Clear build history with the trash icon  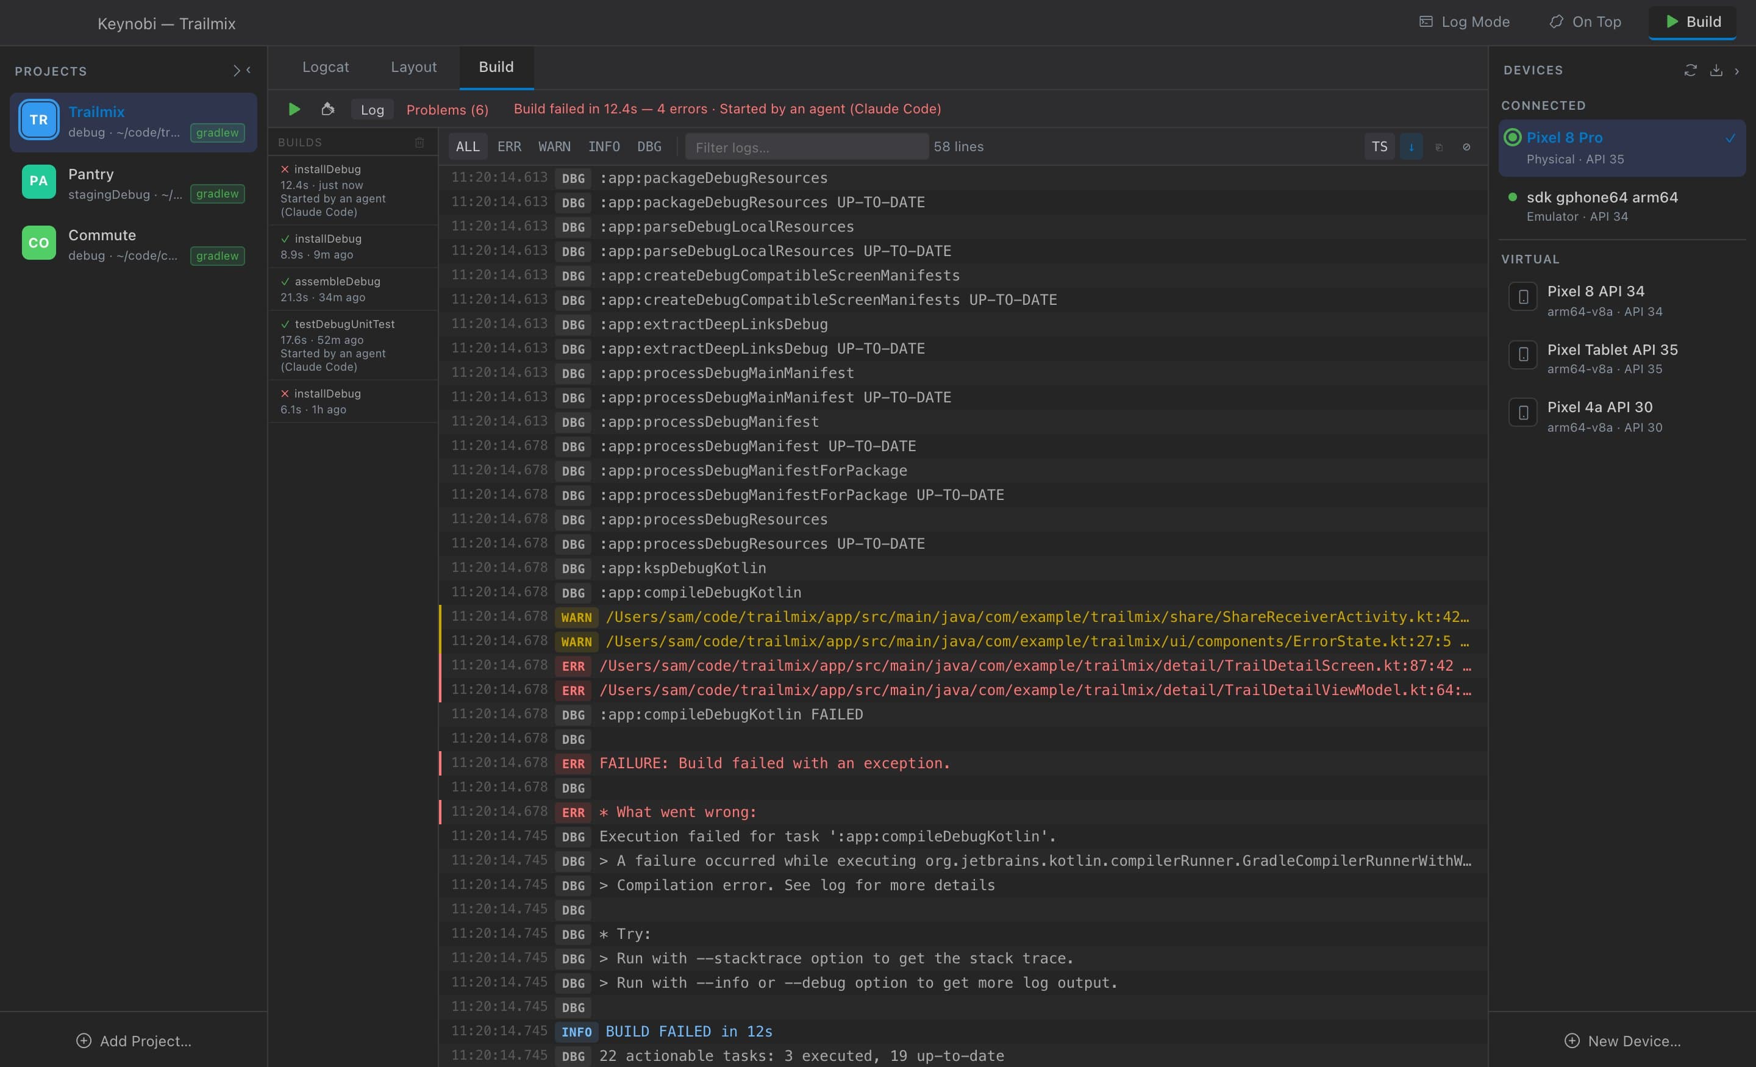pyautogui.click(x=419, y=143)
